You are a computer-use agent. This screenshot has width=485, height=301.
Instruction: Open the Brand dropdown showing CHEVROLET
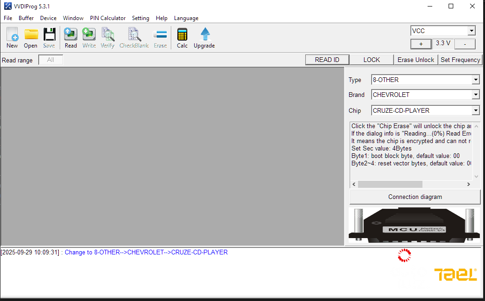click(x=476, y=95)
